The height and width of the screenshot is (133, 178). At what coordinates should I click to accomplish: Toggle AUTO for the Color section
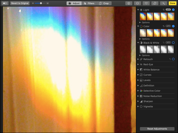pyautogui.click(x=168, y=26)
